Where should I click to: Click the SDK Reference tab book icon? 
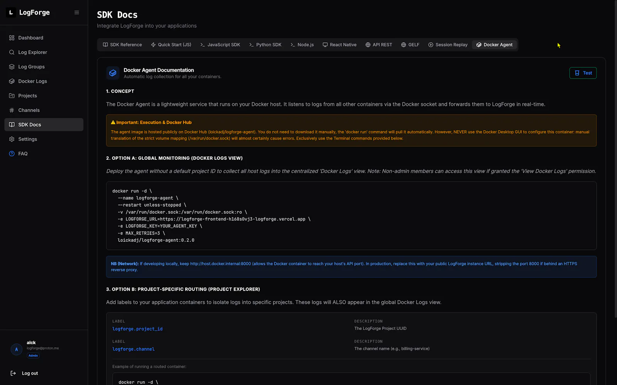pos(105,45)
